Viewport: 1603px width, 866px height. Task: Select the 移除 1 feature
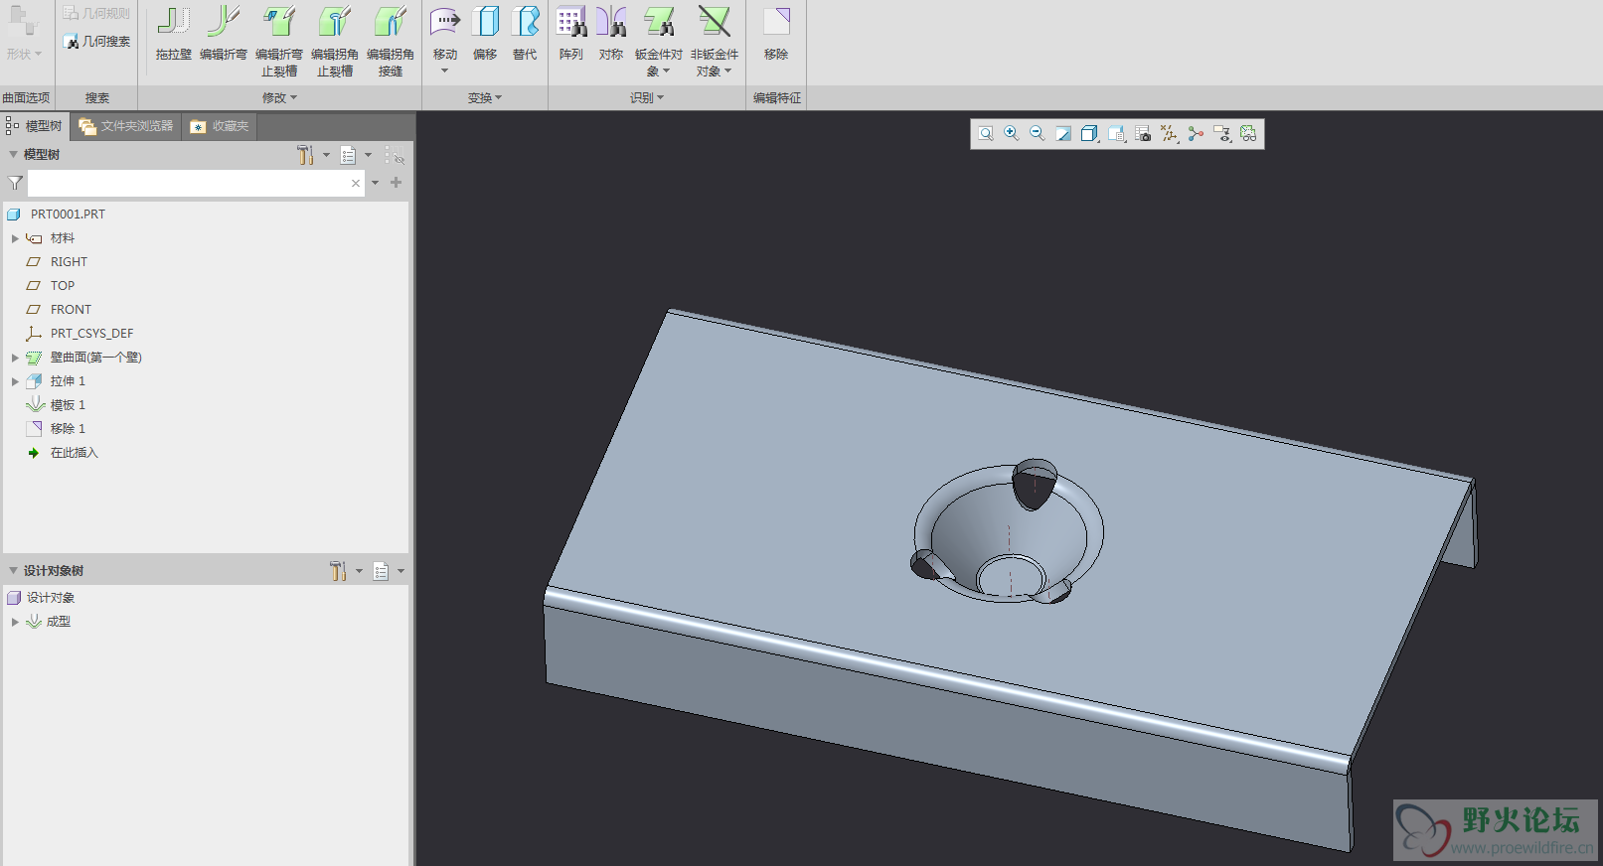tap(68, 429)
